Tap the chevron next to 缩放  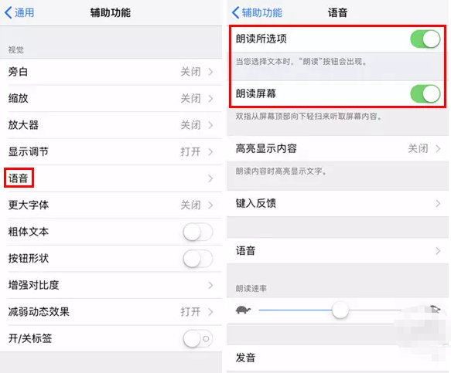point(211,99)
